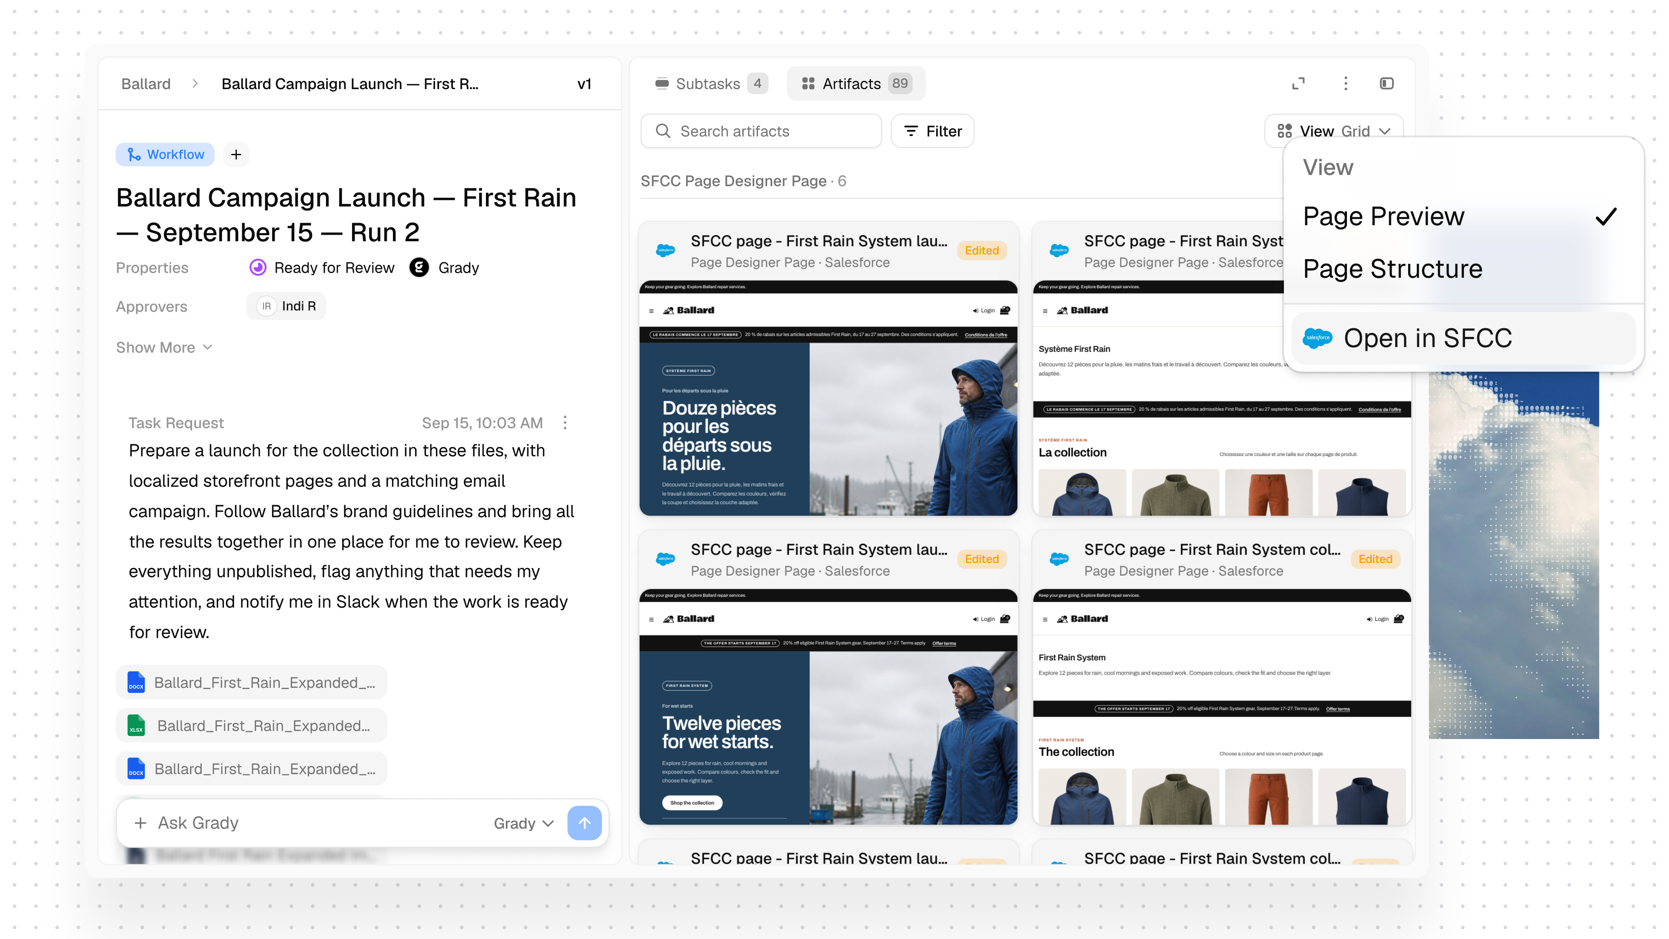The image size is (1669, 939).
Task: Click the Sep 15, 10:03 AM timestamp
Action: click(x=482, y=423)
